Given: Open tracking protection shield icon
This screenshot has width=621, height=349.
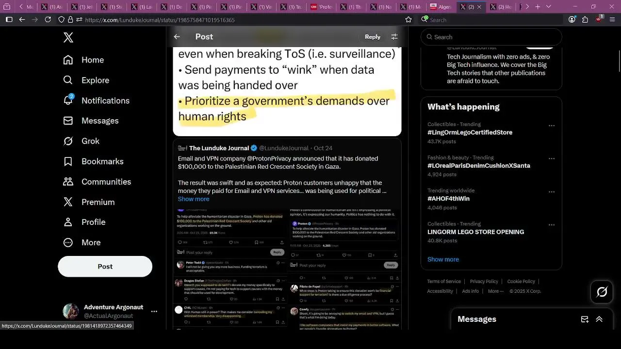Looking at the screenshot, I should coord(61,19).
